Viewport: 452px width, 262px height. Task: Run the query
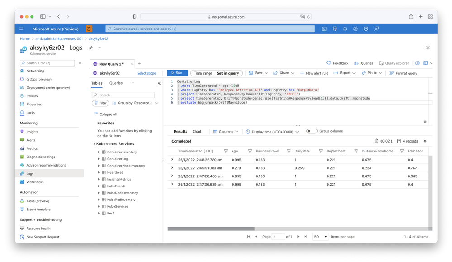click(x=177, y=73)
